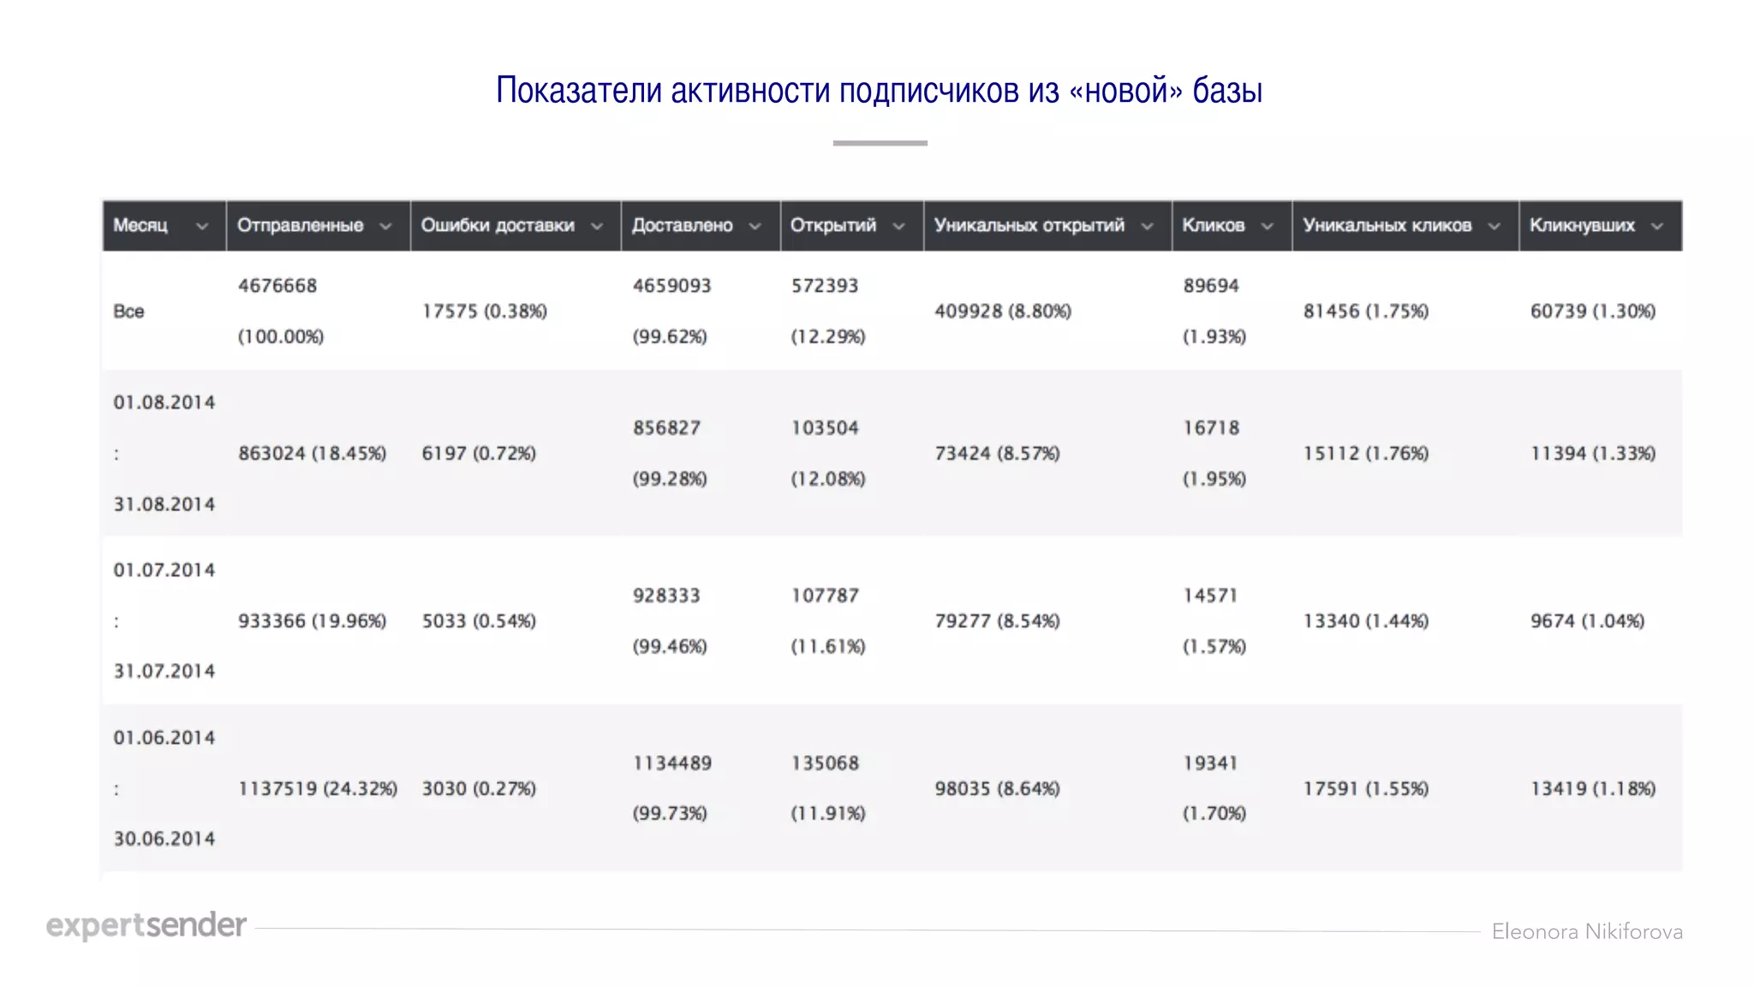Click the slide title about новой базы

point(880,90)
